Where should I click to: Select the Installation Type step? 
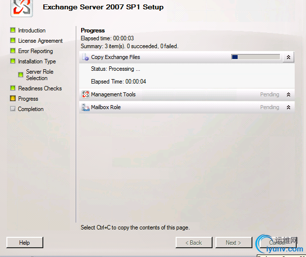tap(37, 61)
